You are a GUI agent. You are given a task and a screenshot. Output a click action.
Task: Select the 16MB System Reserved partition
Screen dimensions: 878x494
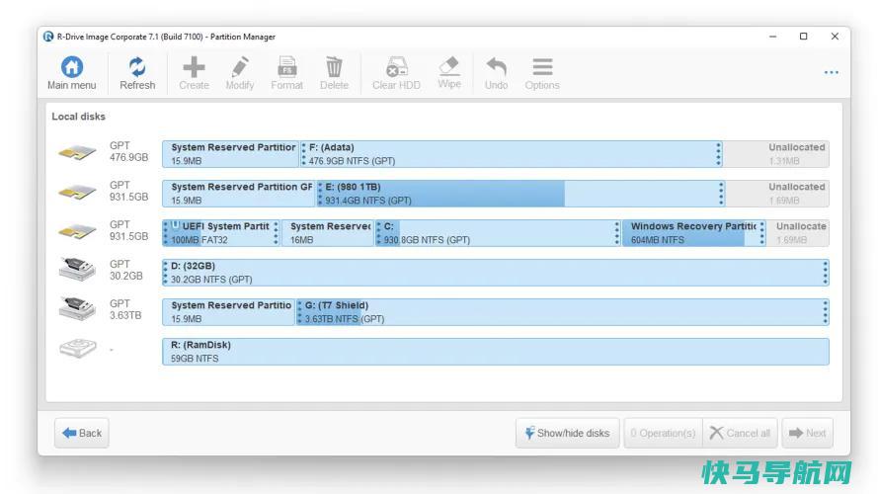(x=328, y=233)
